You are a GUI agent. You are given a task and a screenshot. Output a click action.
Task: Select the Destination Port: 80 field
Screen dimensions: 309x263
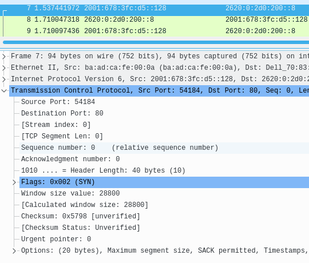62,113
